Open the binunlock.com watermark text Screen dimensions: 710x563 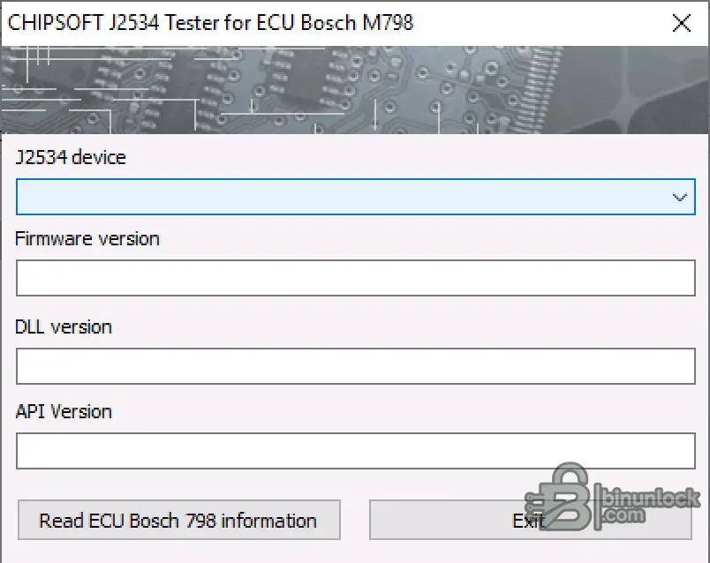pos(650,505)
